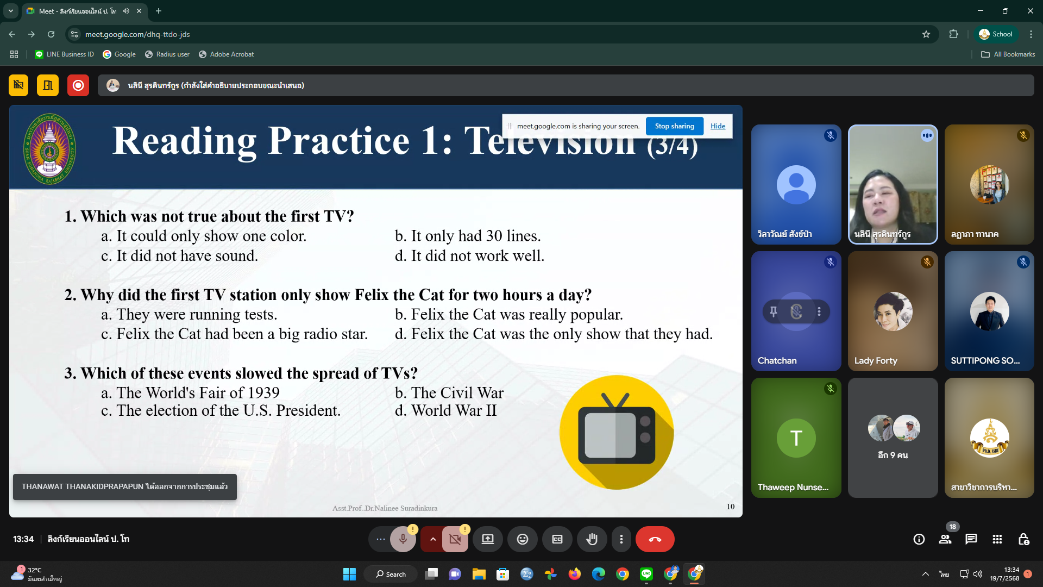1043x587 pixels.
Task: Open the chat messages panel
Action: [971, 539]
